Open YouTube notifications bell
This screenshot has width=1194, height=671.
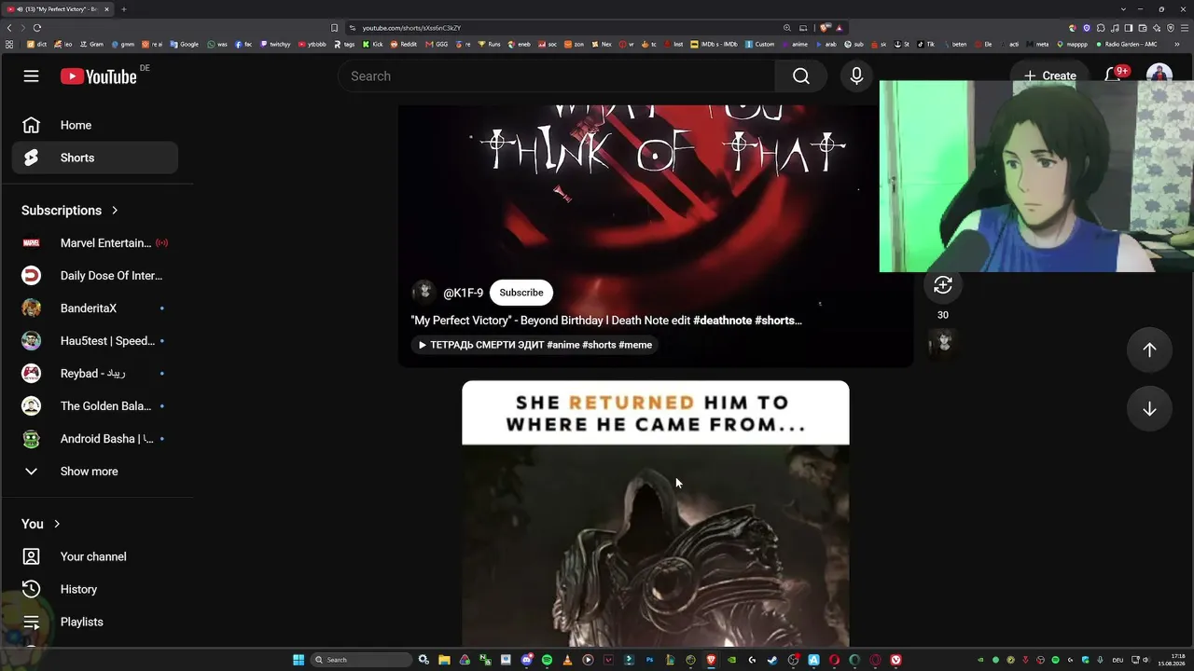tap(1113, 75)
